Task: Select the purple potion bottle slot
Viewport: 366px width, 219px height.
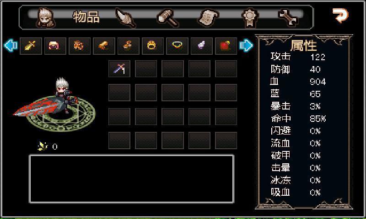Action: coord(202,46)
